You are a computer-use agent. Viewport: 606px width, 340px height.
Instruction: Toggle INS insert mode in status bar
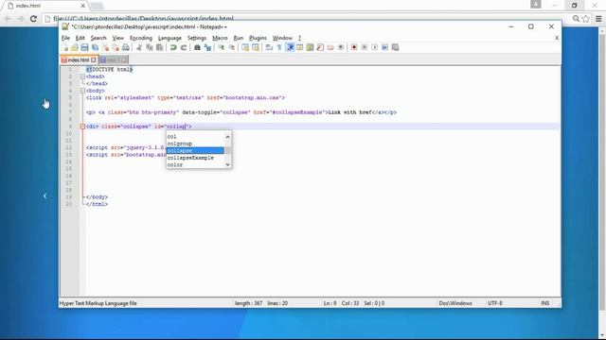(545, 303)
